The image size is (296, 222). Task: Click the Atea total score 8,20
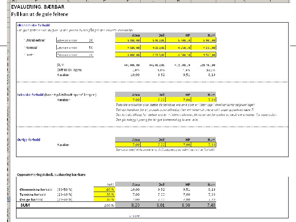pyautogui.click(x=135, y=205)
